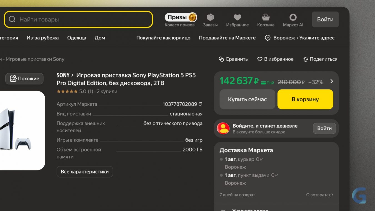Click '2000 ГБ' memory value

(x=192, y=150)
